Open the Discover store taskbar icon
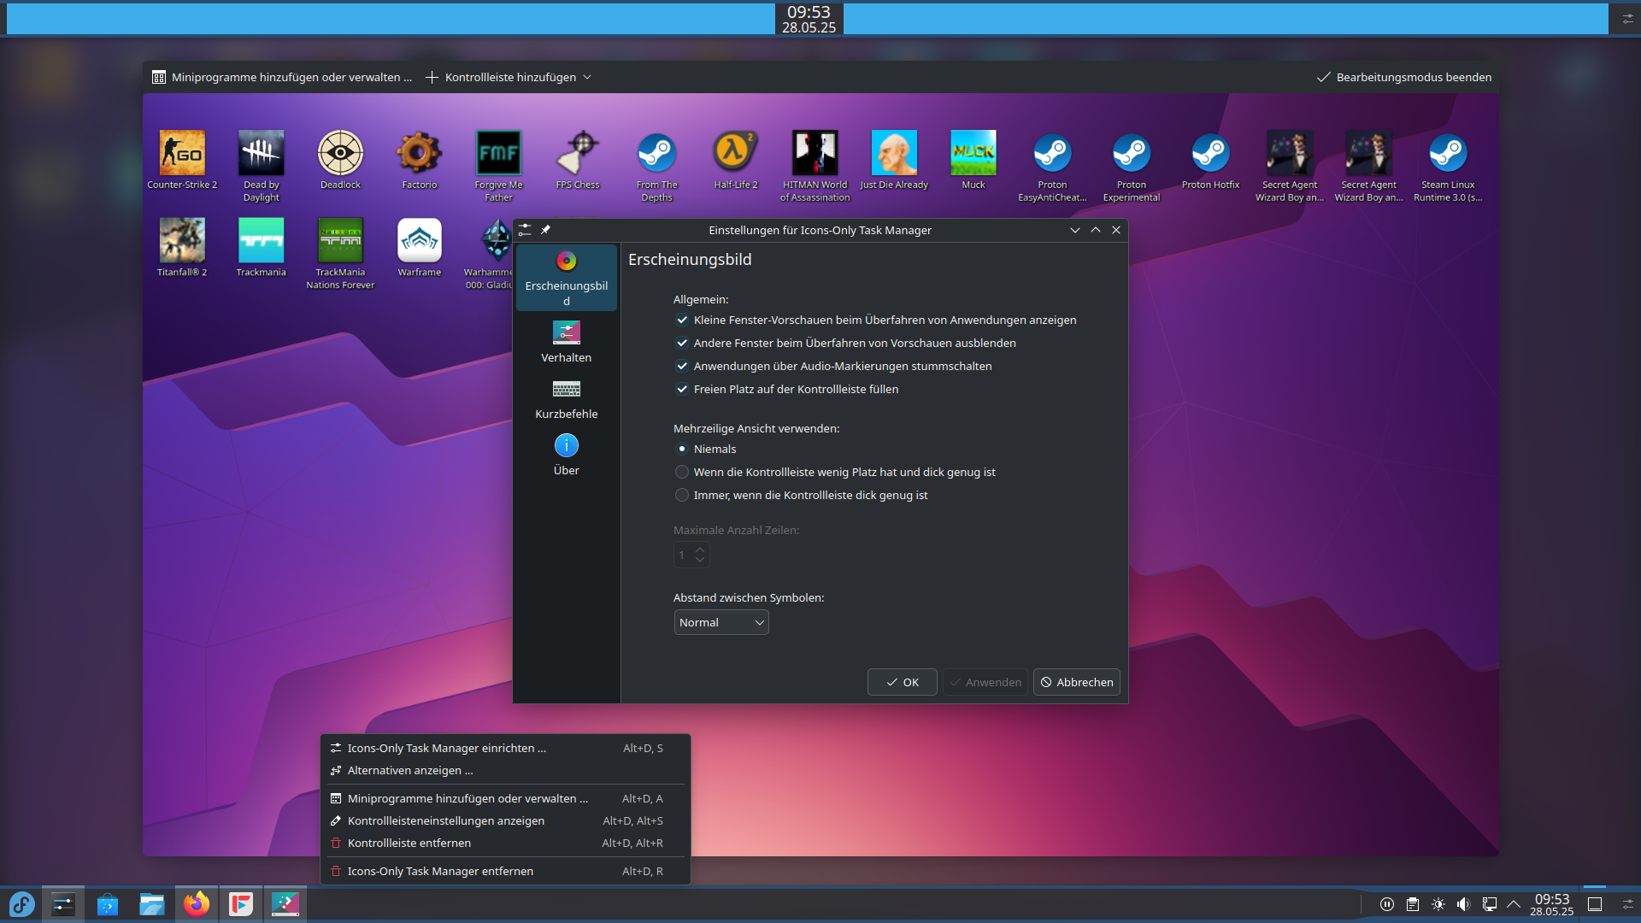Image resolution: width=1641 pixels, height=923 pixels. 108,904
